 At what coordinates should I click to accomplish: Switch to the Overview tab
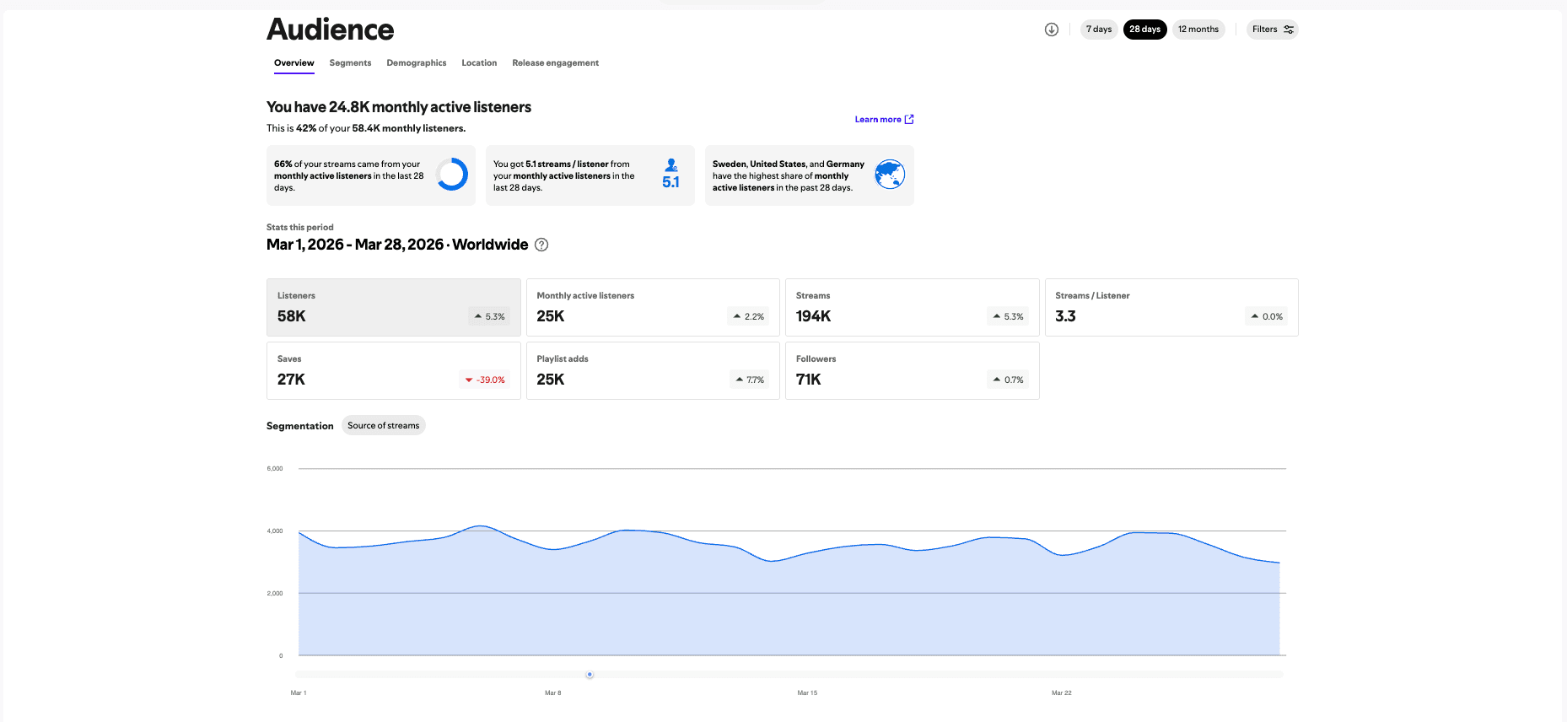(294, 63)
